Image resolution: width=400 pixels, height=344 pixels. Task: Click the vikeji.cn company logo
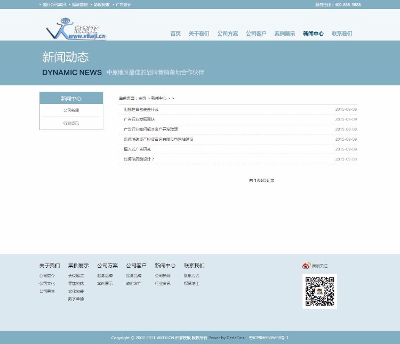[x=76, y=29]
